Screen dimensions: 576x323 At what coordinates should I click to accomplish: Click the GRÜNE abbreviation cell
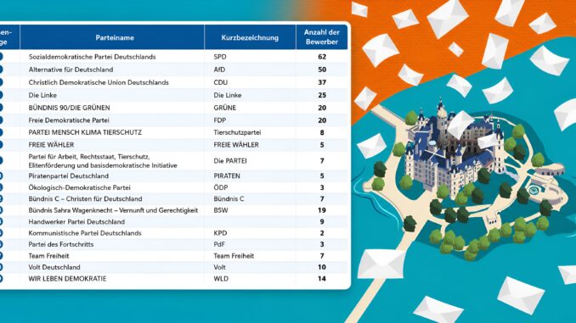pyautogui.click(x=225, y=108)
